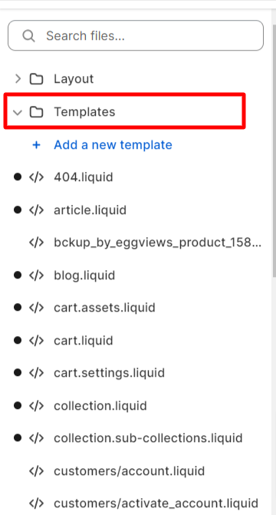276x515 pixels.
Task: Click the code icon beside customers/account.liquid
Action: pyautogui.click(x=36, y=471)
